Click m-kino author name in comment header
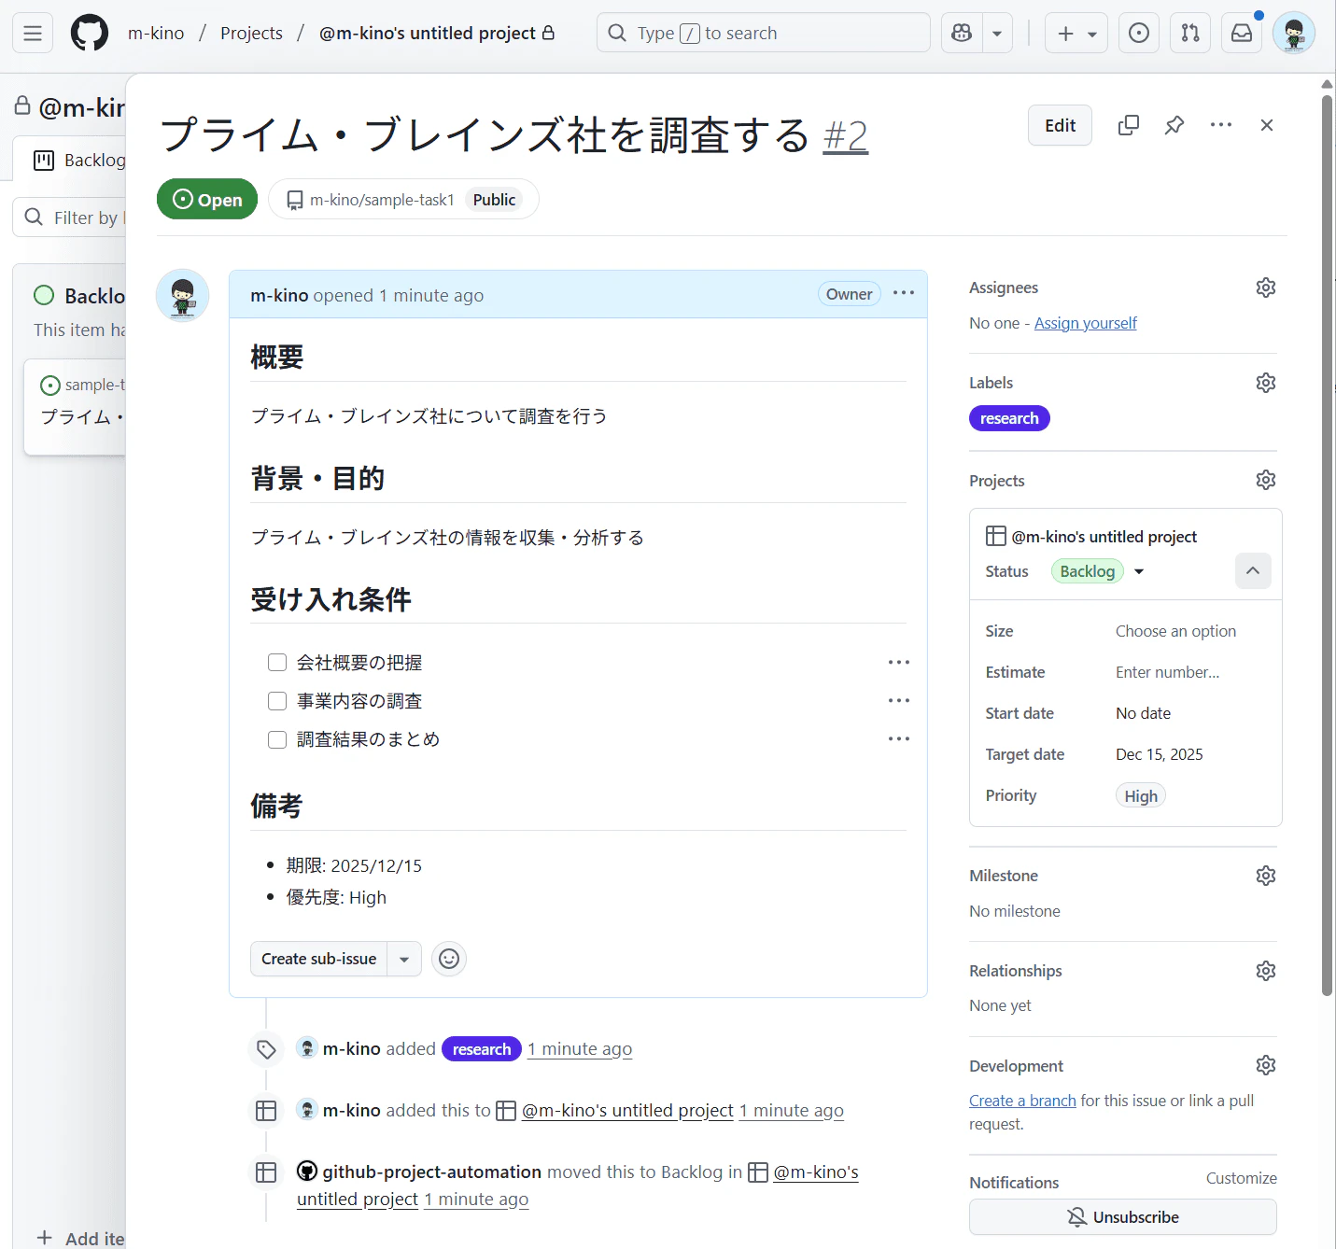The height and width of the screenshot is (1249, 1336). click(279, 296)
